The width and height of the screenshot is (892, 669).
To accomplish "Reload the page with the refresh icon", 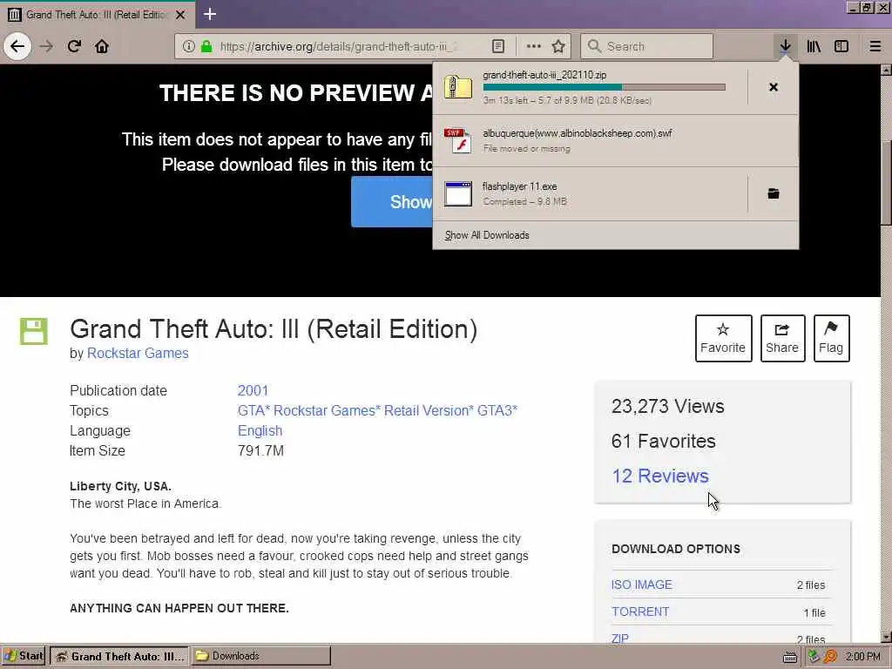I will 74,46.
